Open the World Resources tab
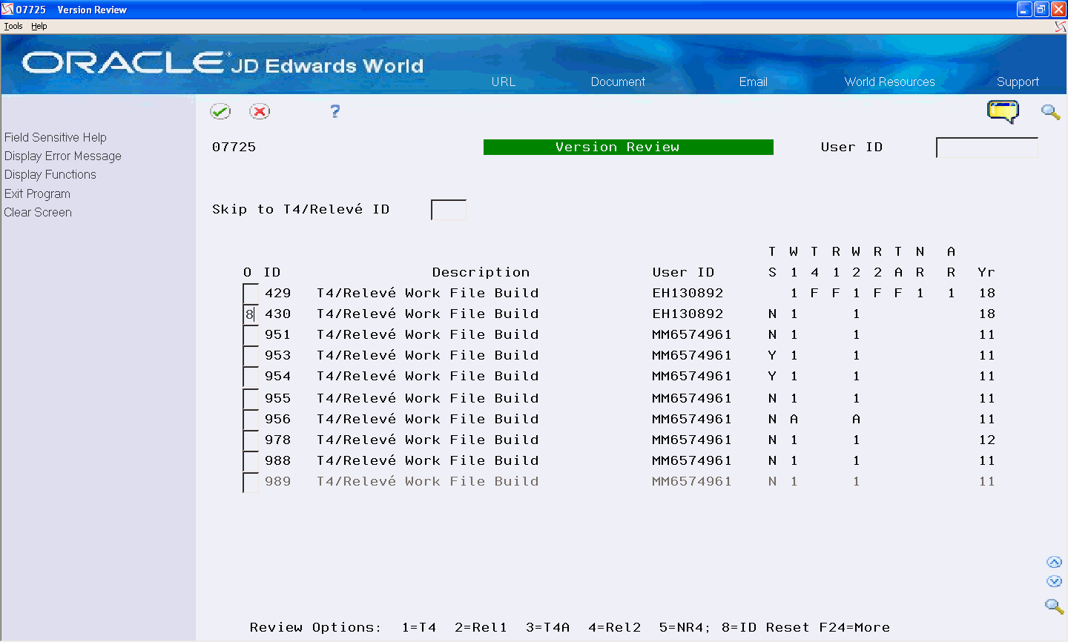This screenshot has height=642, width=1068. click(x=889, y=82)
